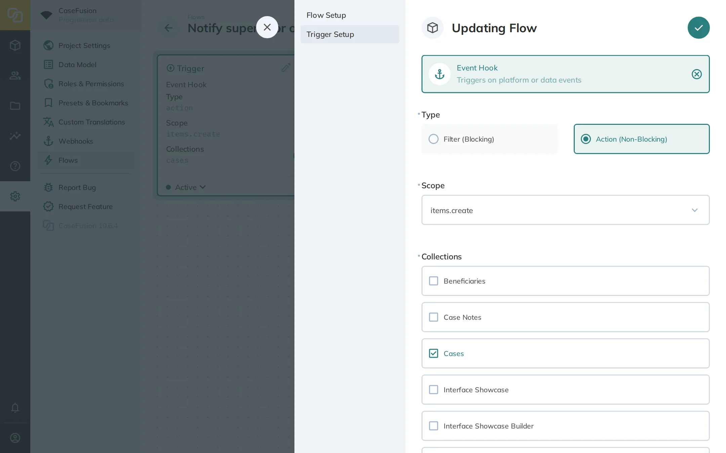Select Filter (Blocking) radio option
Viewport: 726px width, 453px height.
click(489, 139)
